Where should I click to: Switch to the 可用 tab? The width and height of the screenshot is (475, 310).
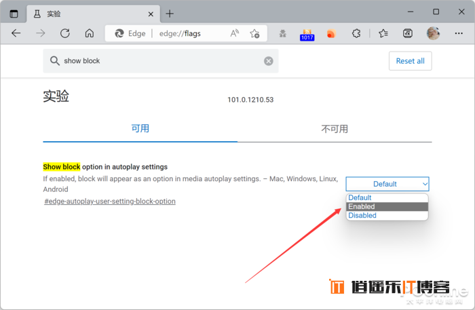point(140,129)
